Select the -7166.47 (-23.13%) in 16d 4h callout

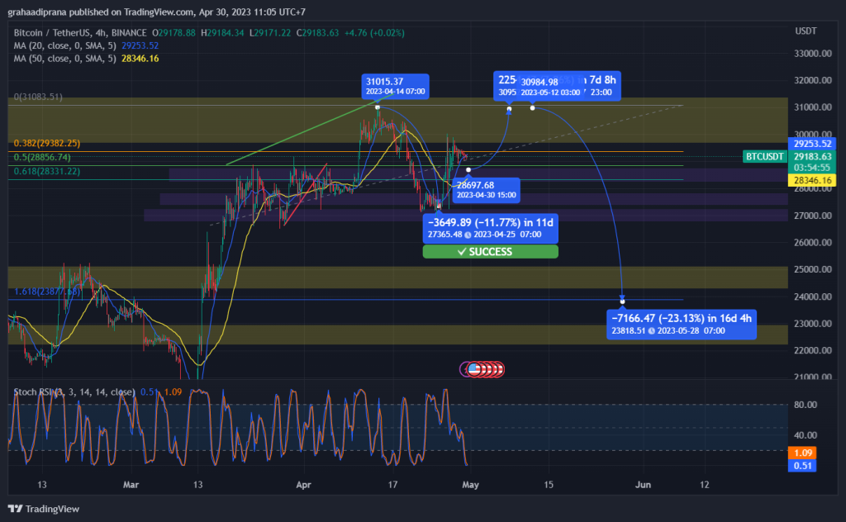coord(681,324)
